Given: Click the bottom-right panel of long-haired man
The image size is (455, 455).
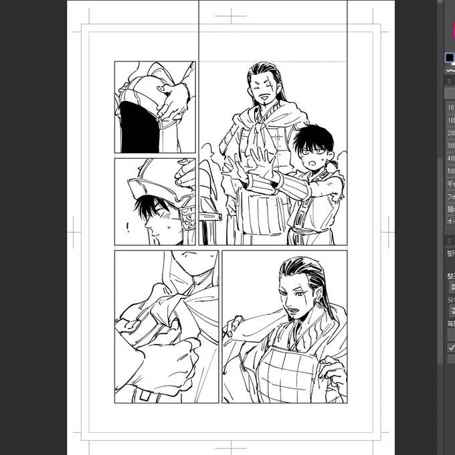Looking at the screenshot, I should (x=284, y=327).
